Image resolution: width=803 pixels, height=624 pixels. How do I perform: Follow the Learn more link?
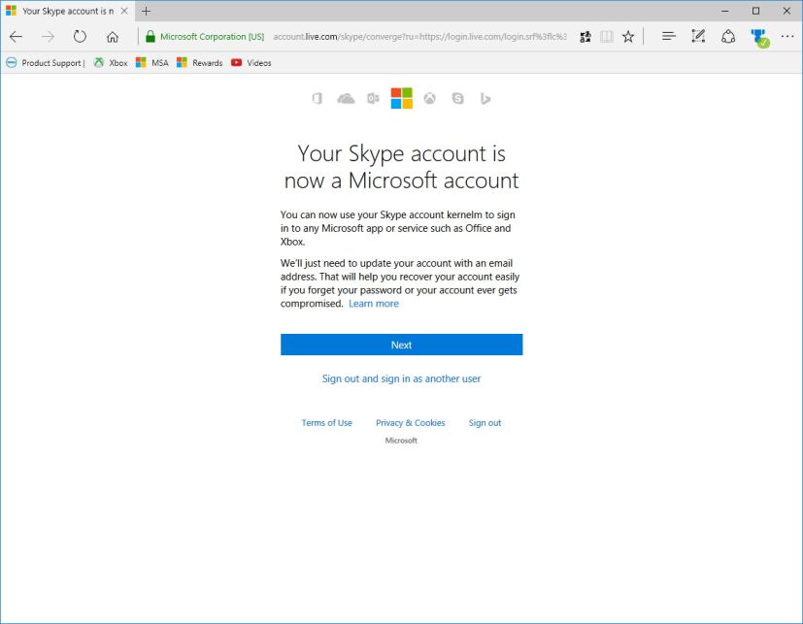tap(374, 304)
